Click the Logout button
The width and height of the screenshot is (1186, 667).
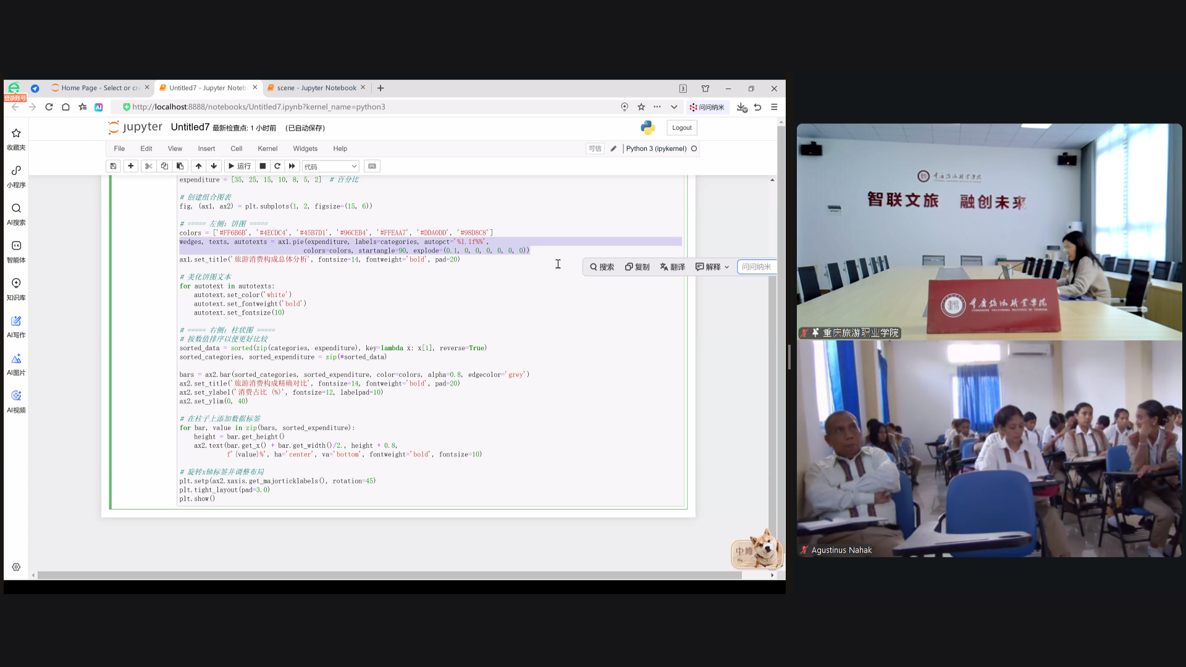pos(681,128)
